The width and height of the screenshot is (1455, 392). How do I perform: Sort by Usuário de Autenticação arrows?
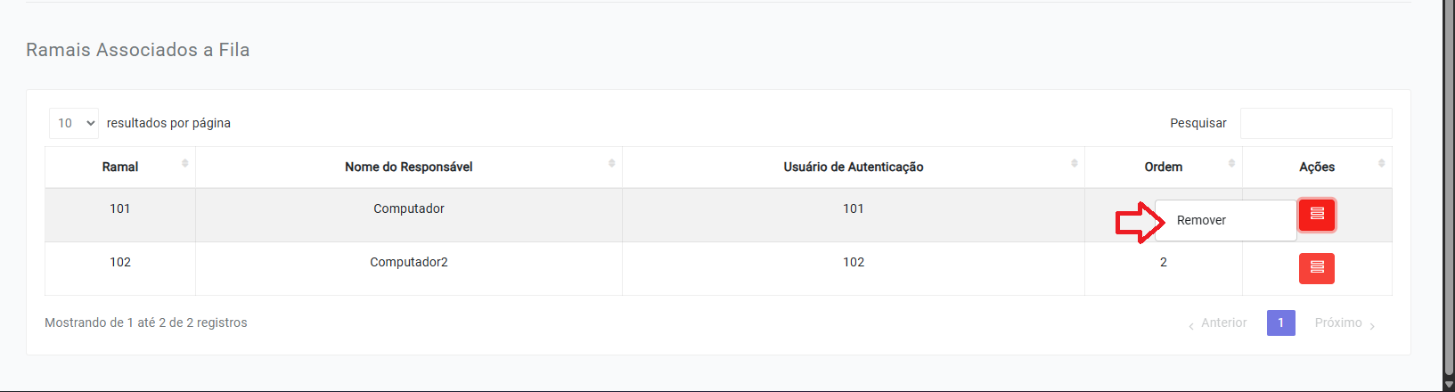pyautogui.click(x=1074, y=163)
